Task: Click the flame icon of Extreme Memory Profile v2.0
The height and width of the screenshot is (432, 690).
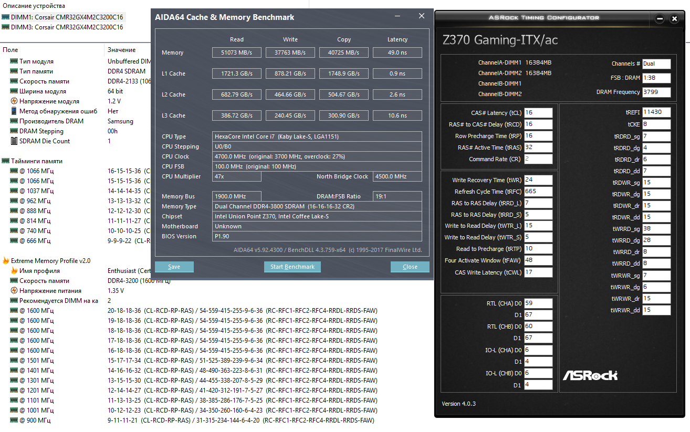Action: point(5,261)
